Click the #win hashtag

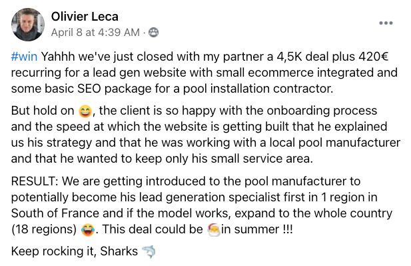point(24,57)
